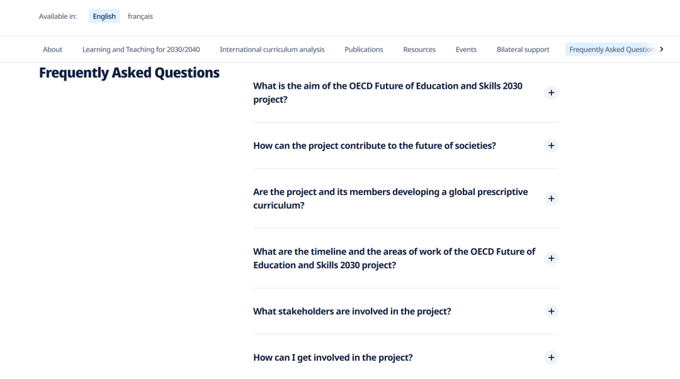Viewport: 680px width, 379px height.
Task: Expand 'What stakeholders are involved in the project?'
Action: click(352, 312)
